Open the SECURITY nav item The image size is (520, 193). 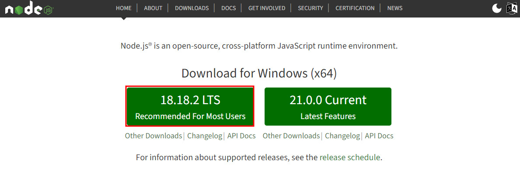click(x=311, y=8)
